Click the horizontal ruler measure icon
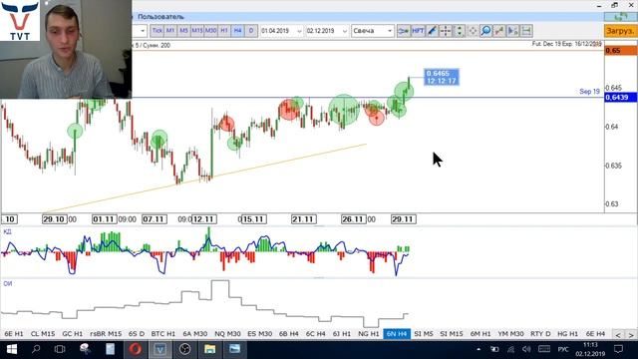 tap(526, 31)
